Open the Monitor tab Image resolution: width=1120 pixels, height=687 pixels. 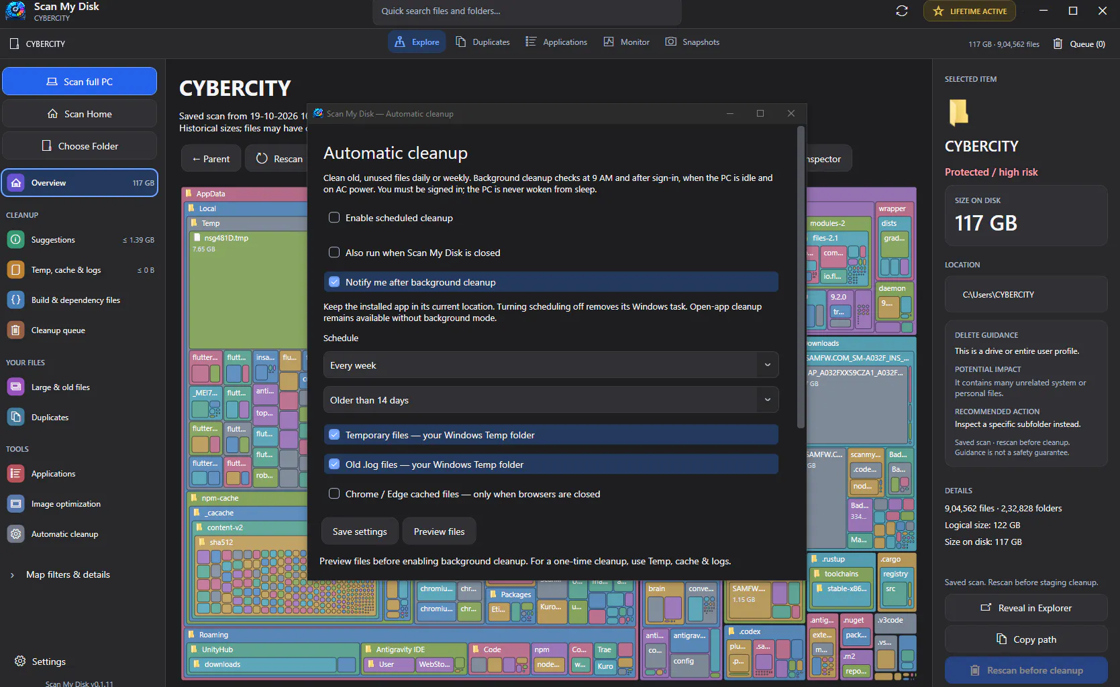pos(627,42)
